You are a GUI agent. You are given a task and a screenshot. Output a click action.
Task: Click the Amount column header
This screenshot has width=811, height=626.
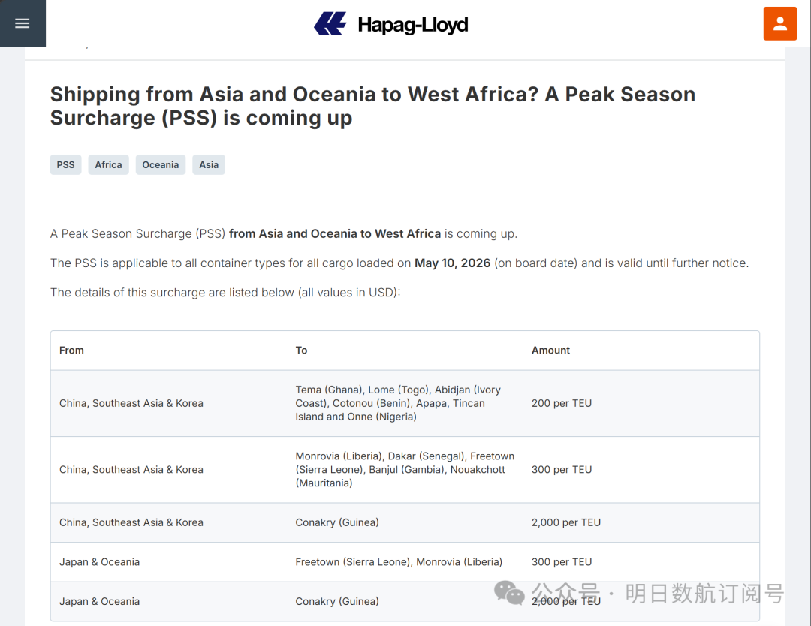tap(551, 351)
